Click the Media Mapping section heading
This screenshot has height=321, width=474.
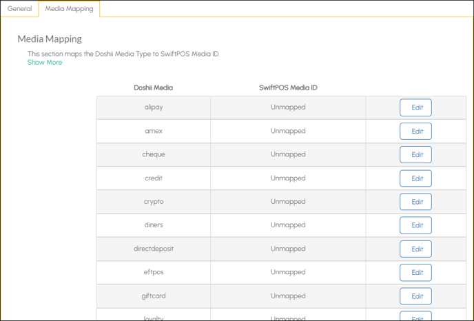point(50,39)
